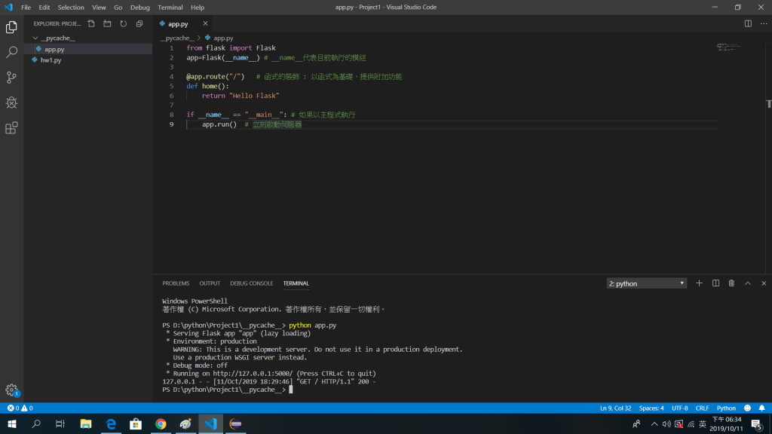Viewport: 772px width, 434px height.
Task: Click the code minimap preview
Action: (x=729, y=47)
